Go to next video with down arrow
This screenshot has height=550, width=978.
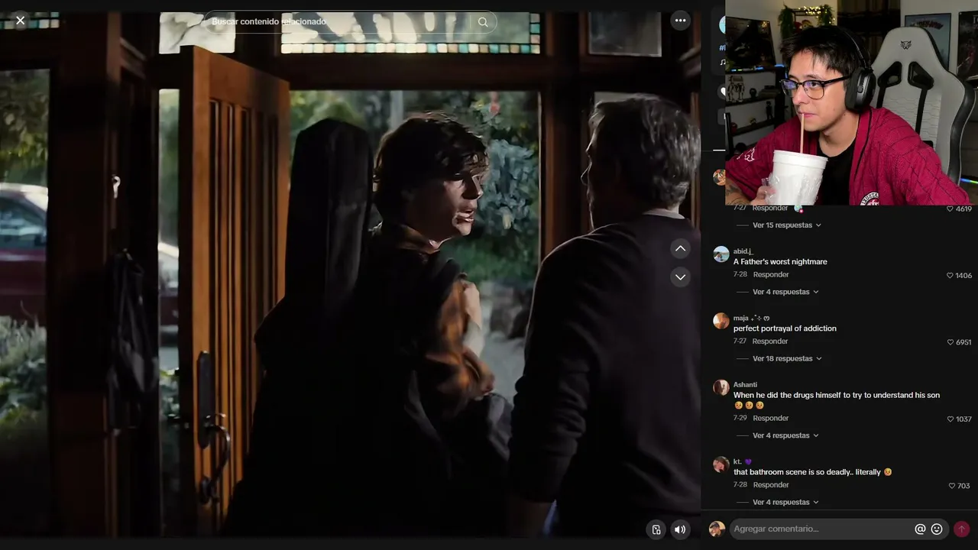[680, 277]
